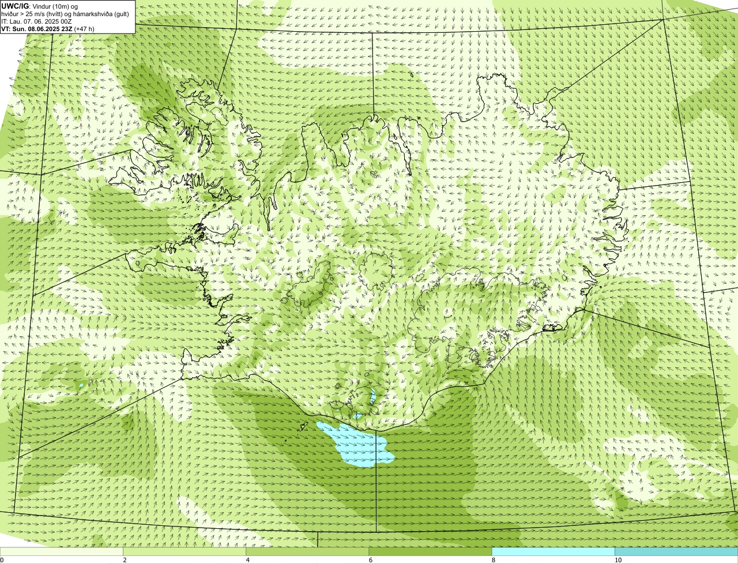Click the palest 0–2 m/s legend swatch
Viewport: 738px width, 564px height.
click(x=61, y=552)
